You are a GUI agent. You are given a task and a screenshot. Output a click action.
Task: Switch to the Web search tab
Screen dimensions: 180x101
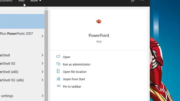[21, 1]
